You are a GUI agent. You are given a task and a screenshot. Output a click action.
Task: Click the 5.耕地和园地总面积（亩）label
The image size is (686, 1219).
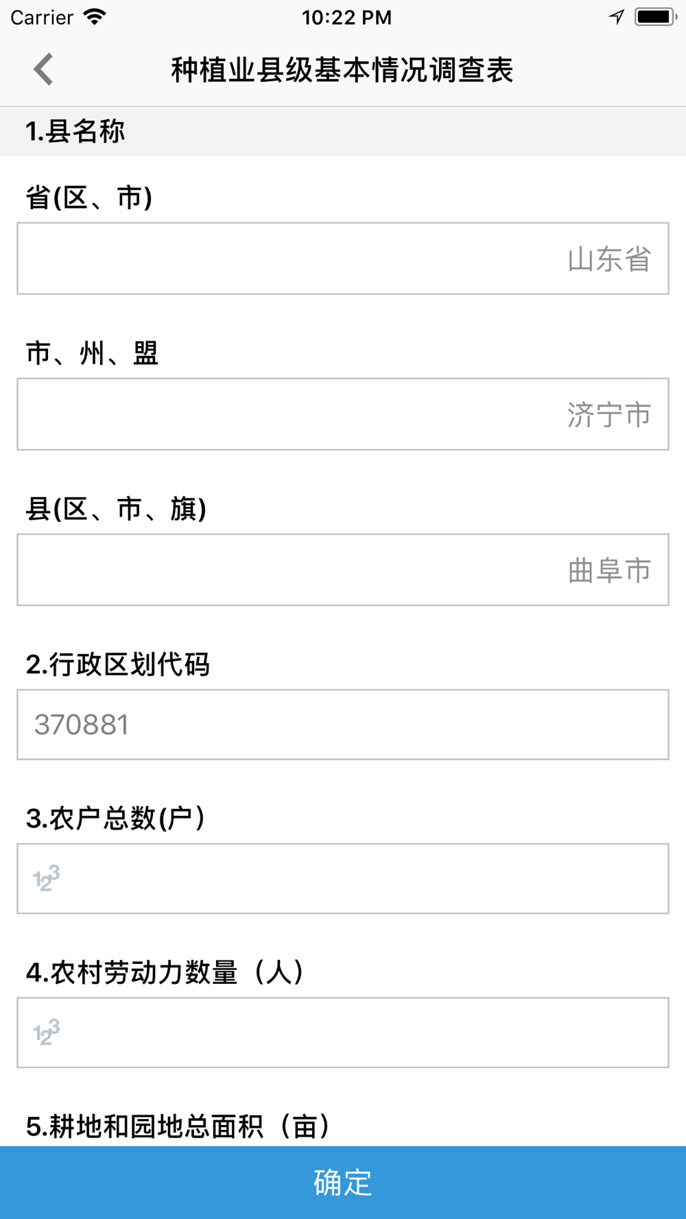tap(178, 1126)
